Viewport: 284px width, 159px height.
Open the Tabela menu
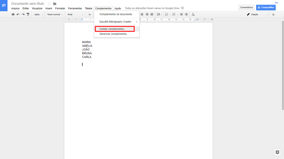89,8
